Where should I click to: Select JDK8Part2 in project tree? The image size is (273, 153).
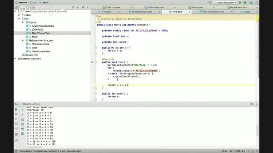click(38, 30)
